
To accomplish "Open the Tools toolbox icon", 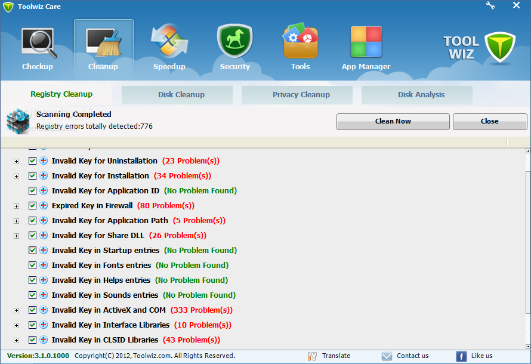I will click(300, 41).
